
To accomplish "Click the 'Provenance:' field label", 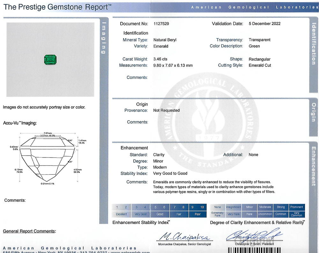I will coord(136,110).
